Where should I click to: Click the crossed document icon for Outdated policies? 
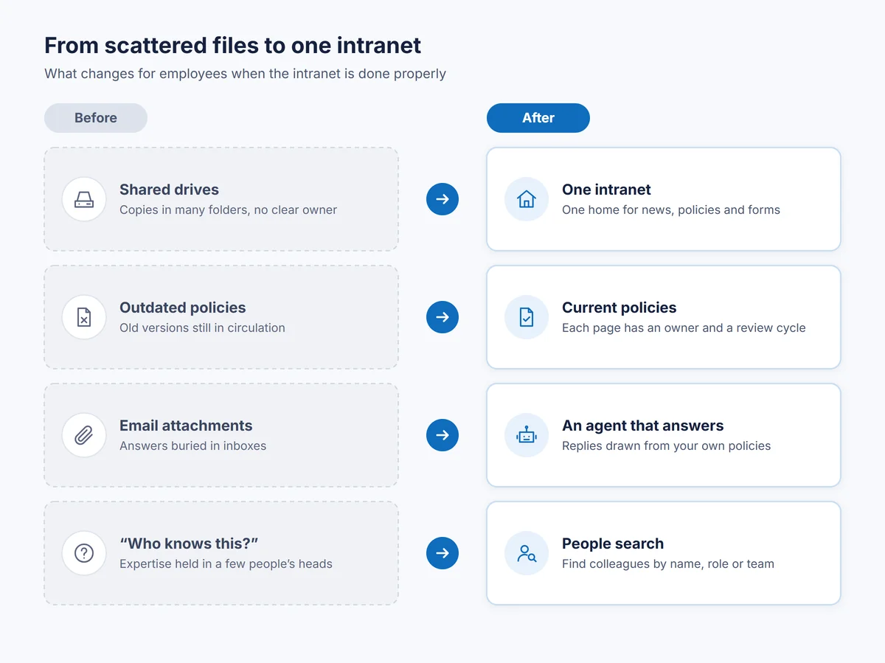84,317
